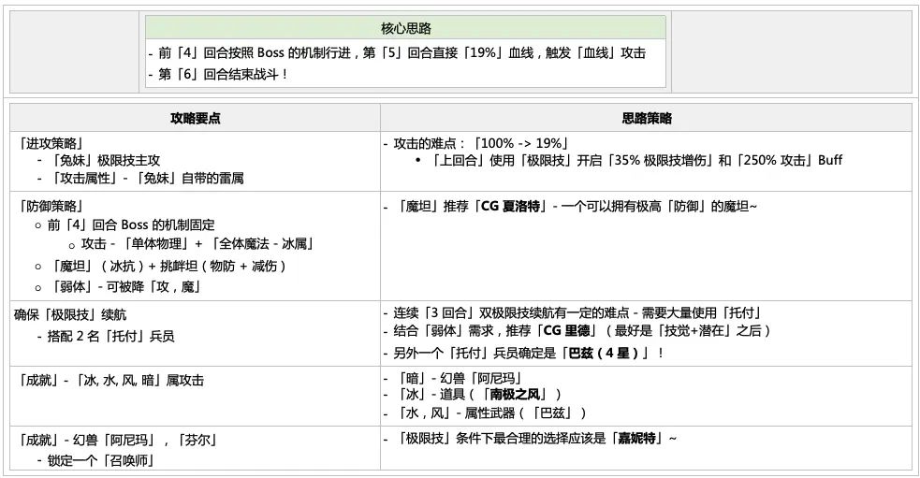
Task: Select the 「防御策略」 heading
Action: point(50,207)
